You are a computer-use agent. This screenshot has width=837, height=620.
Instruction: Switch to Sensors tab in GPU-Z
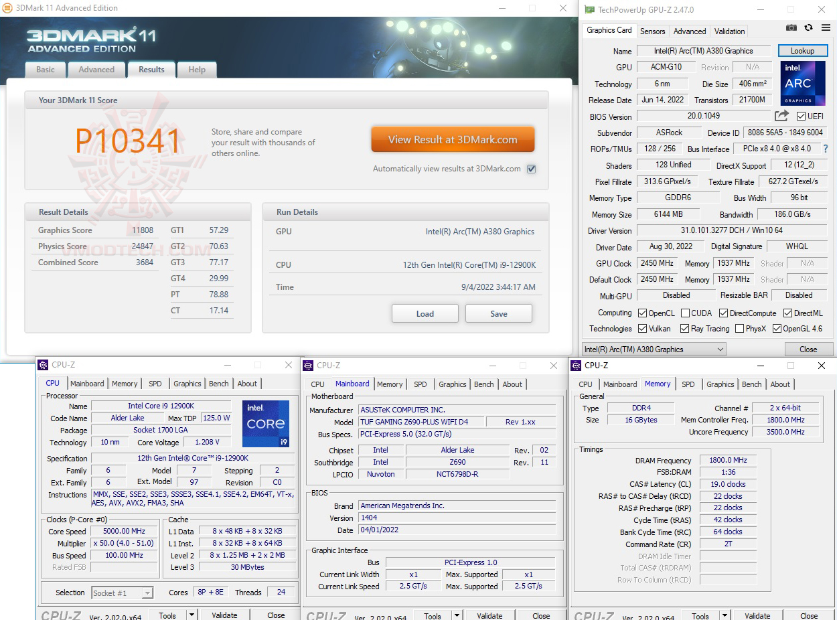[652, 31]
